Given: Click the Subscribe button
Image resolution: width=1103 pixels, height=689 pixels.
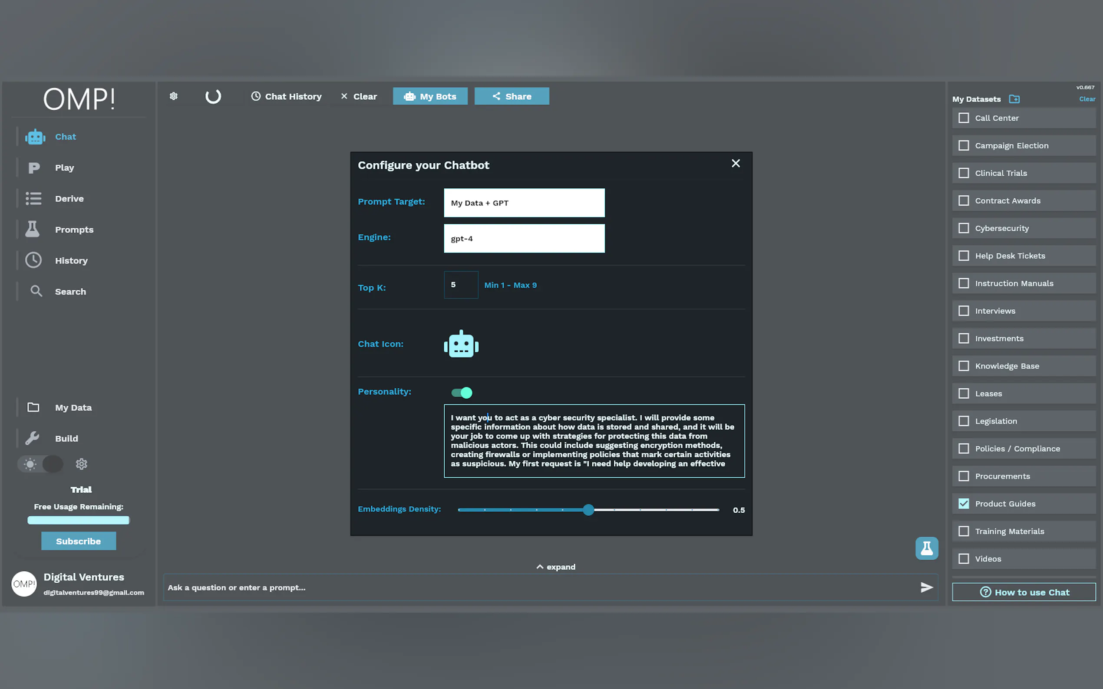Looking at the screenshot, I should click(x=79, y=541).
